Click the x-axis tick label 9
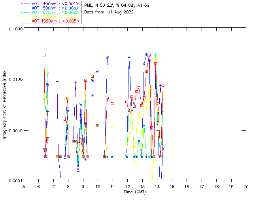The image size is (253, 202). coord(83,187)
